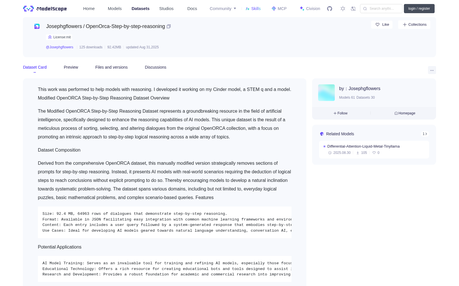This screenshot has width=459, height=286.
Task: Click 'Models 61' count text
Action: click(x=347, y=98)
